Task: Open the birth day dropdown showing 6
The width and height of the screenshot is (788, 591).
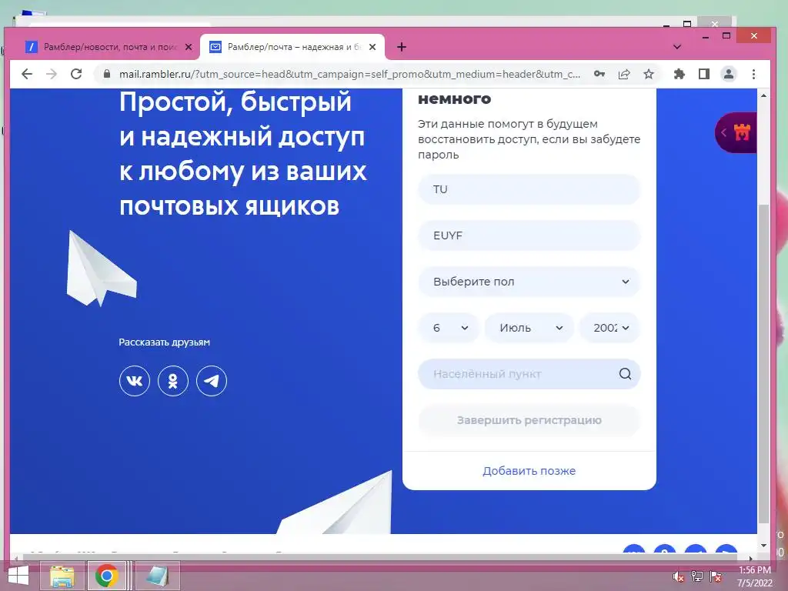Action: pos(449,328)
